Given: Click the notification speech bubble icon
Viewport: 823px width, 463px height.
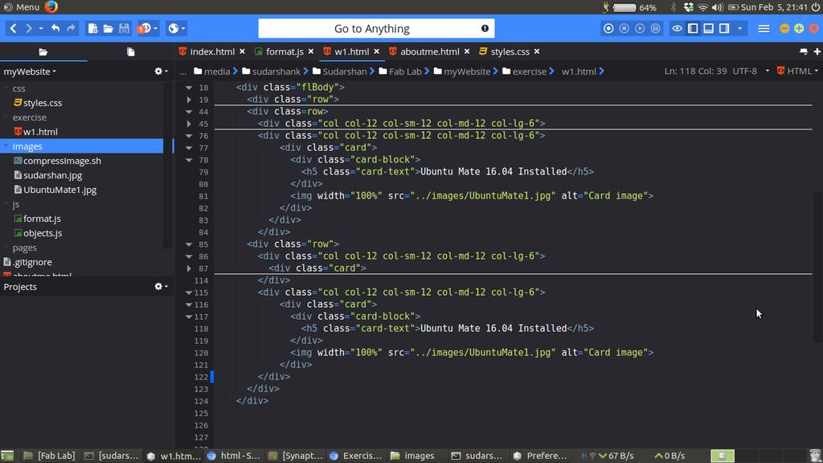Looking at the screenshot, I should [144, 28].
